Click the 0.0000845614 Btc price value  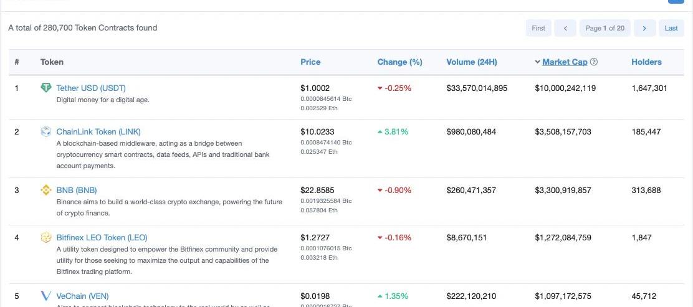(x=326, y=99)
